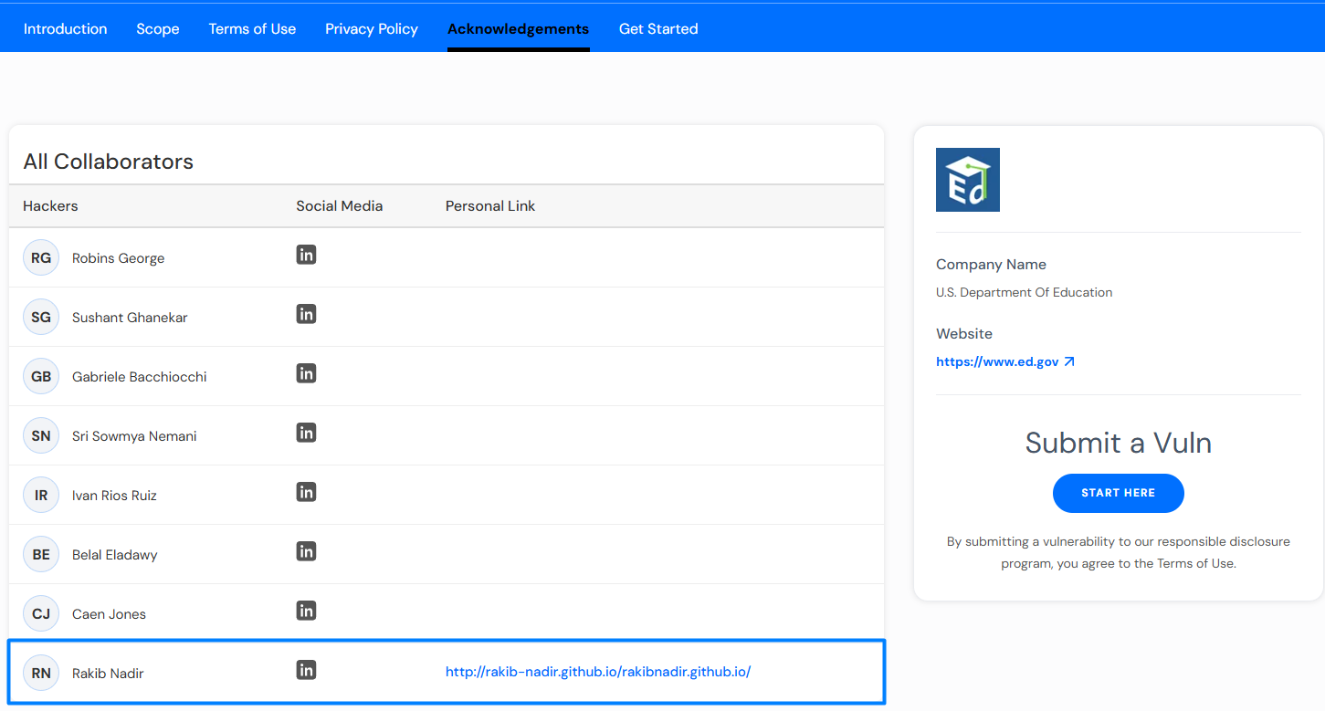Click the Personal Link column header
The image size is (1325, 711).
pyautogui.click(x=490, y=206)
